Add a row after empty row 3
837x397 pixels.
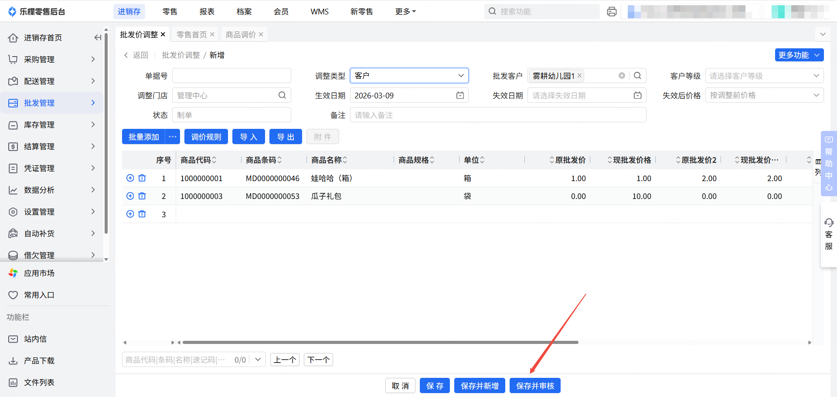(x=130, y=214)
